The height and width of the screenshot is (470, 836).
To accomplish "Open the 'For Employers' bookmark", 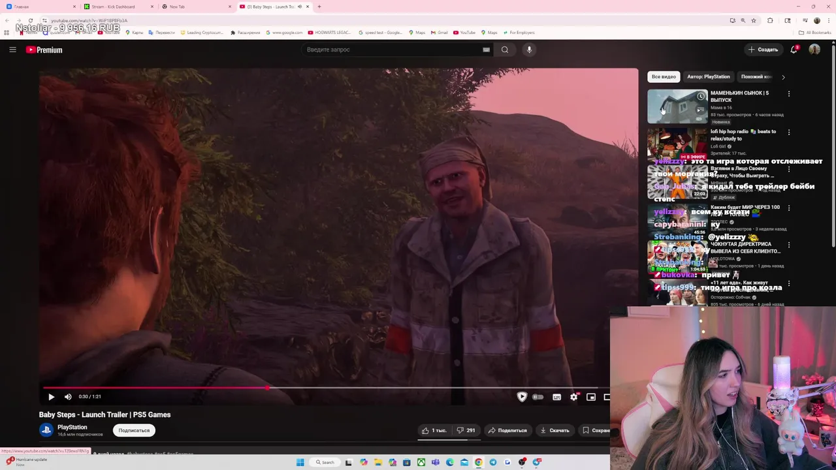I will point(519,32).
